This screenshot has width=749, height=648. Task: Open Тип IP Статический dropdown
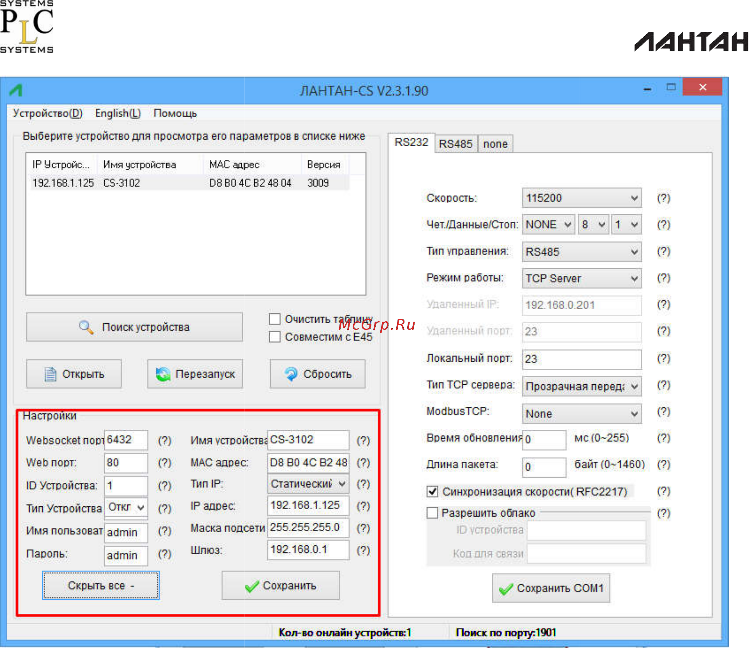tap(308, 484)
